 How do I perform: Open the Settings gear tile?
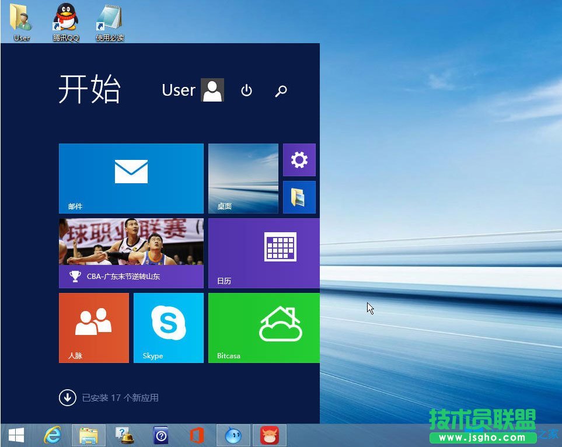click(299, 159)
